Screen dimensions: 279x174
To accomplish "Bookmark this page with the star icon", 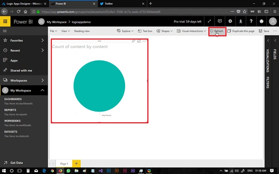I will [245, 12].
